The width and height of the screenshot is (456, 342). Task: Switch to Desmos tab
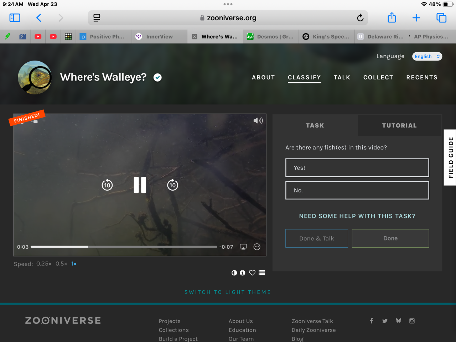coord(271,37)
